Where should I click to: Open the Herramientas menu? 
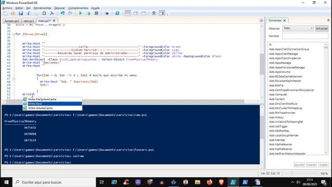[x=43, y=8]
